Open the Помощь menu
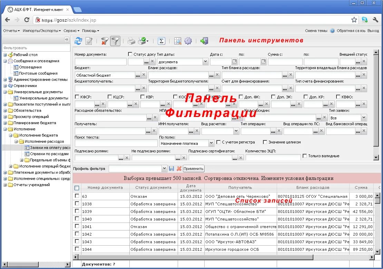The width and height of the screenshot is (383, 269). [x=90, y=31]
